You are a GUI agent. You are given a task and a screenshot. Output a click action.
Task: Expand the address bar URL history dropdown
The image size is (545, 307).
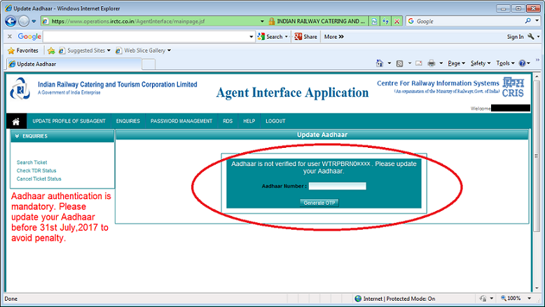coord(262,21)
